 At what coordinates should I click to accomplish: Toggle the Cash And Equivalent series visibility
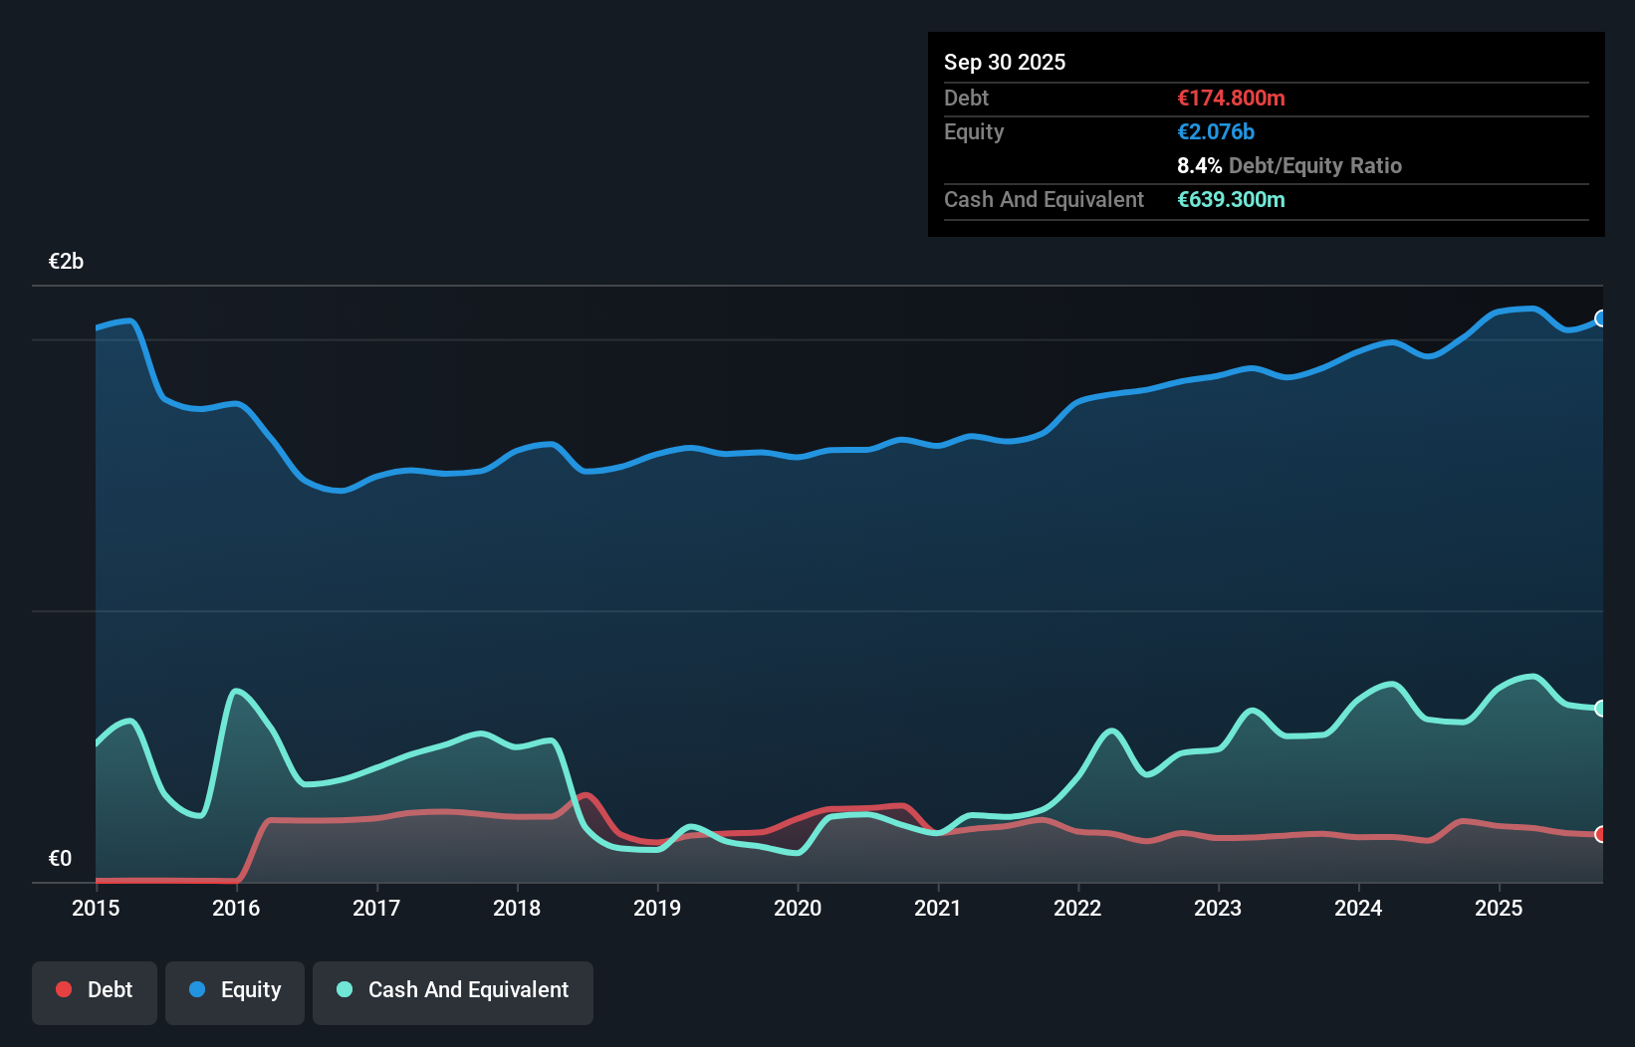point(453,990)
